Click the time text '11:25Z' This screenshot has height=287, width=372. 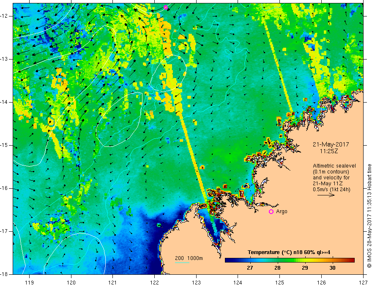click(x=328, y=151)
